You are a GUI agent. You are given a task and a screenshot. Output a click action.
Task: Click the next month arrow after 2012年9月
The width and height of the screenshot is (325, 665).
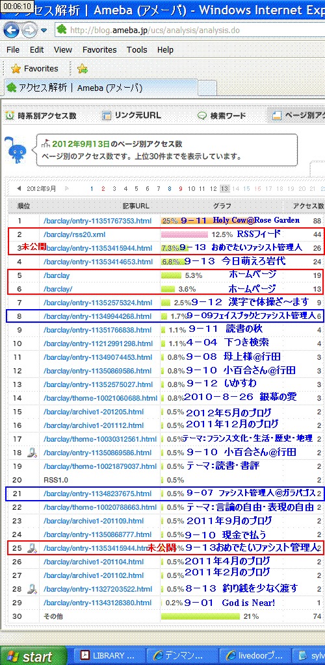[x=66, y=188]
